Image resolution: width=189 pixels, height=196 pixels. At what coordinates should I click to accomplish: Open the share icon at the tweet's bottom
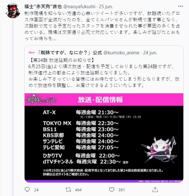click(x=155, y=190)
